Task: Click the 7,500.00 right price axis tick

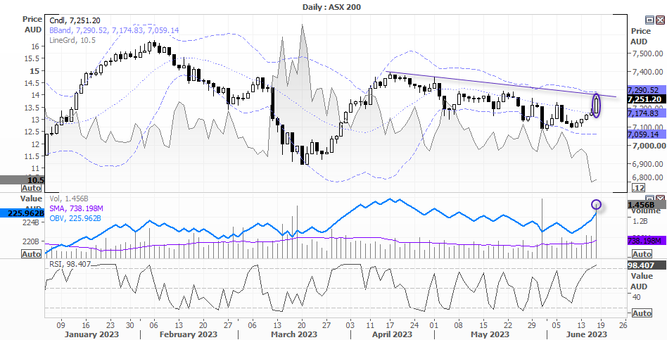Action: click(647, 53)
